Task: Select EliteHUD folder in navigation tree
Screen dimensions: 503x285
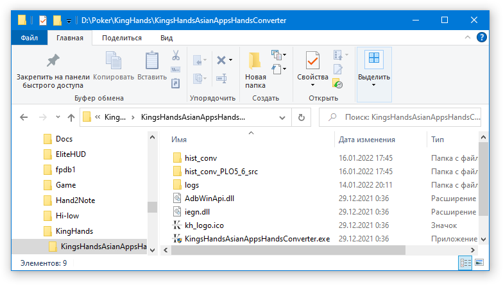Action: point(64,154)
